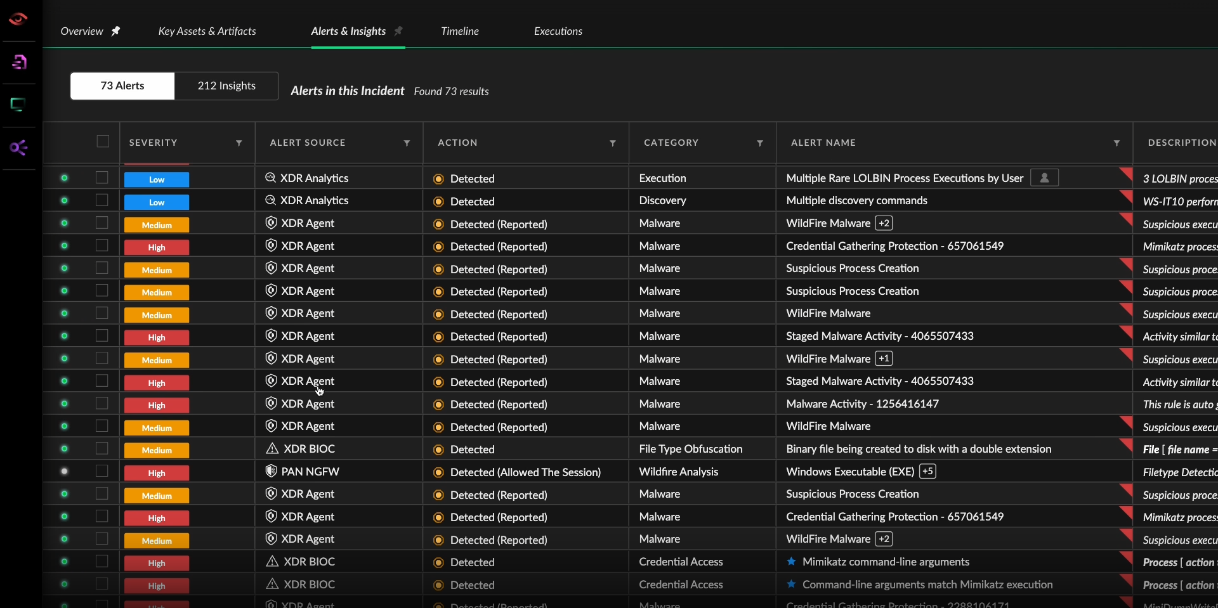Click the pin icon next to Overview
Screen dimensions: 1218x608
click(x=115, y=31)
